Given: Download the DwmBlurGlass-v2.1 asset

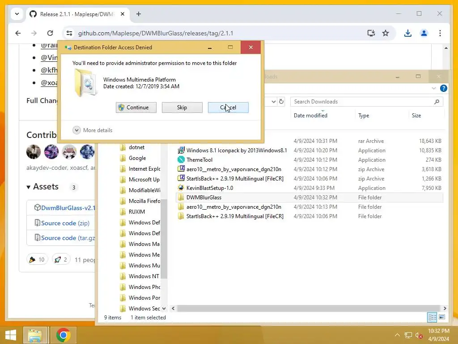Looking at the screenshot, I should pyautogui.click(x=68, y=208).
